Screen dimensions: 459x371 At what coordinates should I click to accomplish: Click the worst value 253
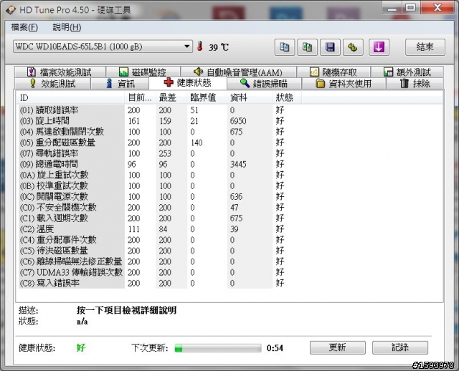coord(165,153)
